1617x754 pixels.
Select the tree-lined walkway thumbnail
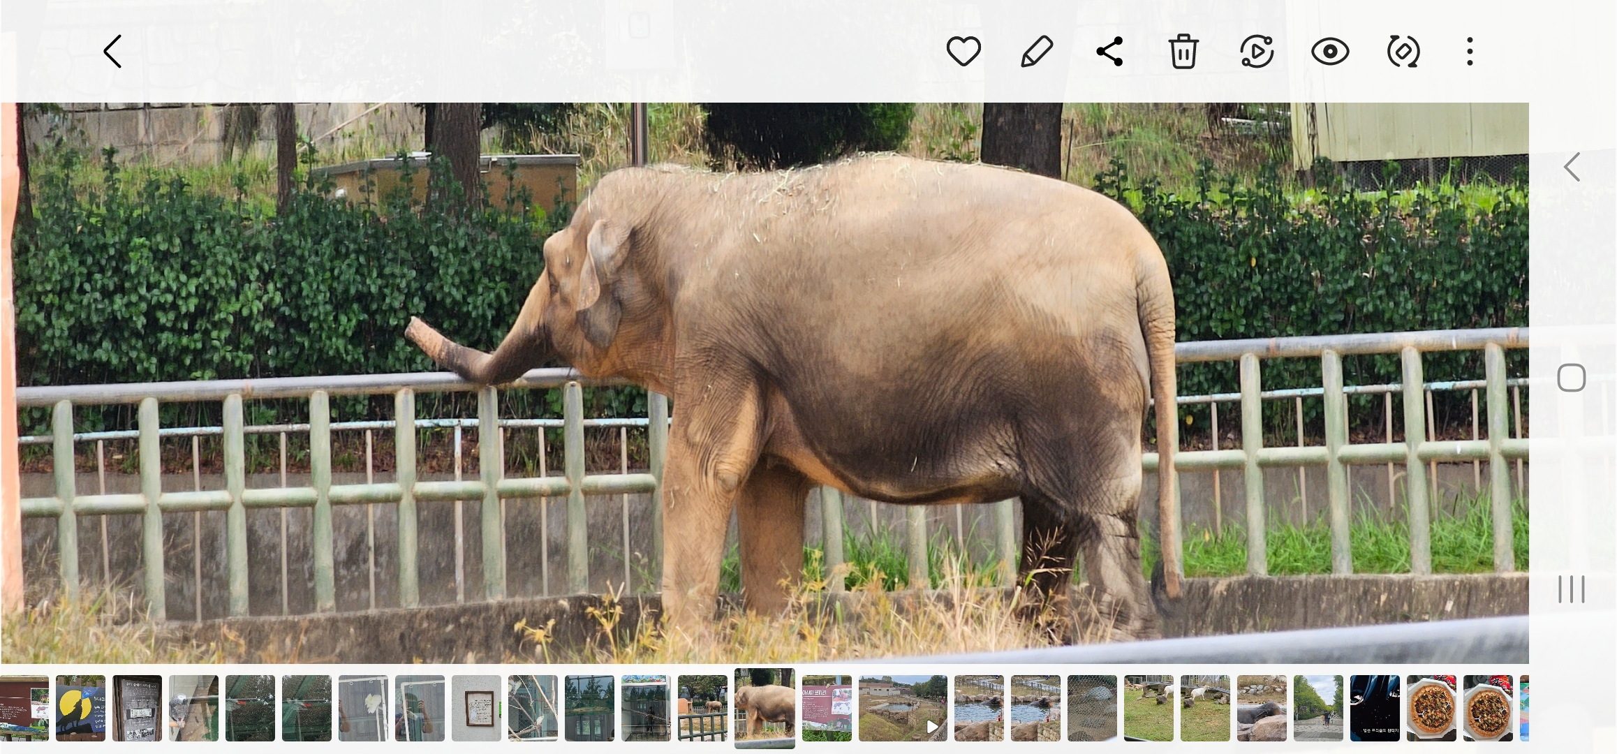(1319, 708)
